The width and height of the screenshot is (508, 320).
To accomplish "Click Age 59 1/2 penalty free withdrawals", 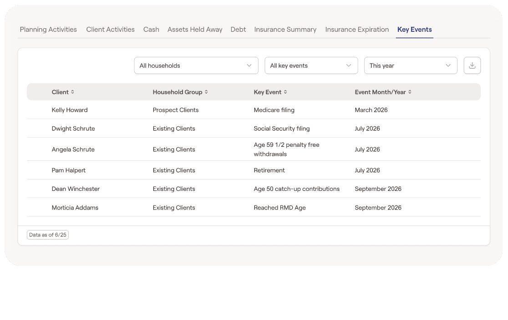I will 286,150.
